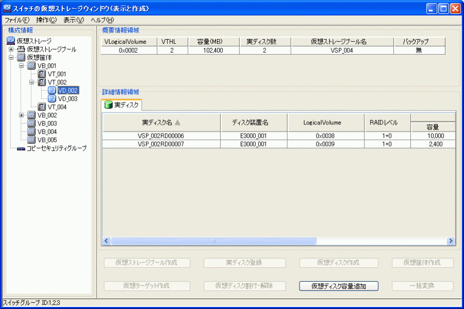Click the scrollbar right arrow

451,240
